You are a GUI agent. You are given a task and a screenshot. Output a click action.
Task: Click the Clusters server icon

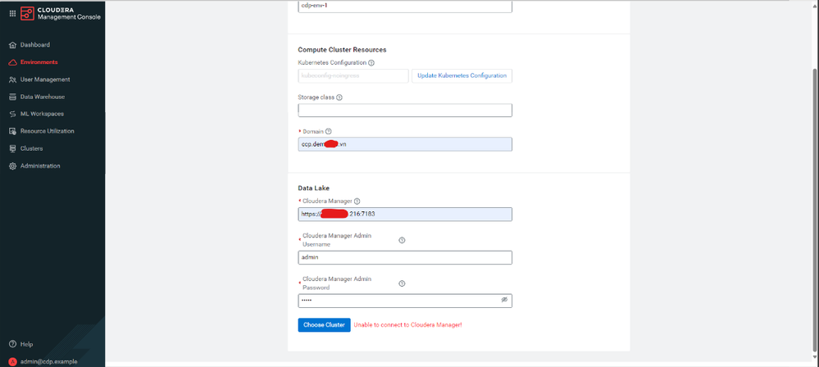[x=12, y=149]
